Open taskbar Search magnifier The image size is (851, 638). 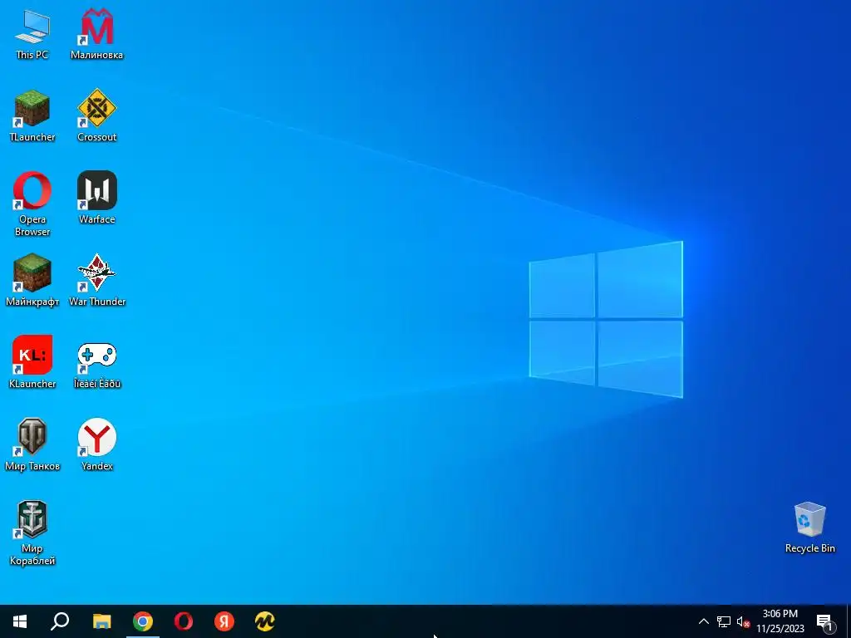(60, 621)
